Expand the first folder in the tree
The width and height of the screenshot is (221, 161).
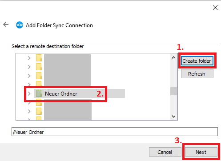29,58
